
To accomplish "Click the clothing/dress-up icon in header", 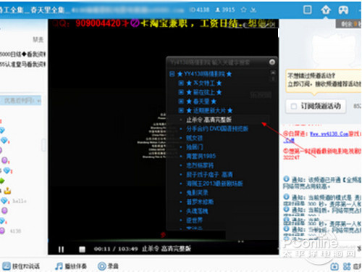I will click(x=326, y=10).
